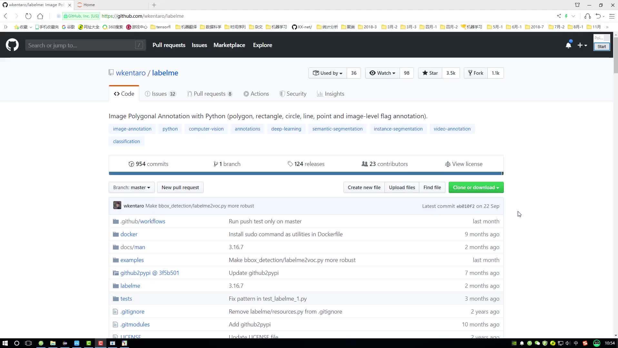Open the 1.1k forks count
The height and width of the screenshot is (348, 618).
tap(495, 73)
